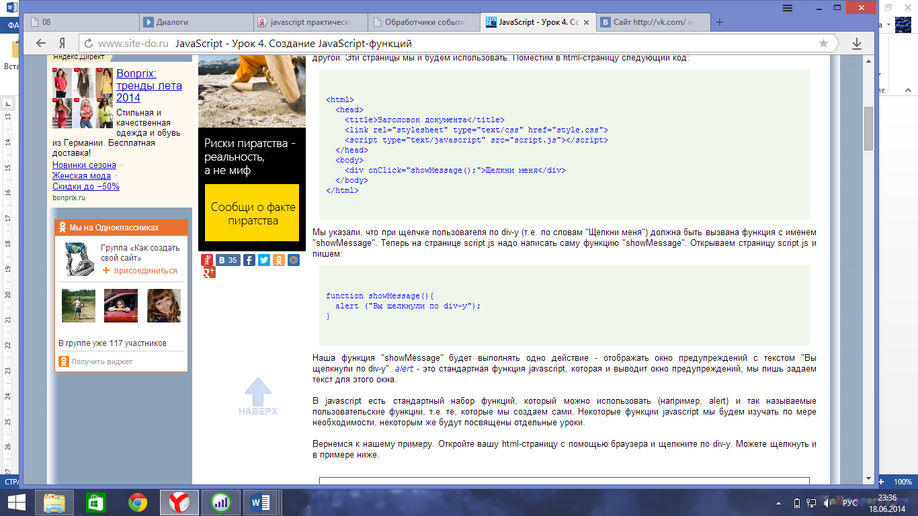Switch input language via РУС indicator

[850, 503]
